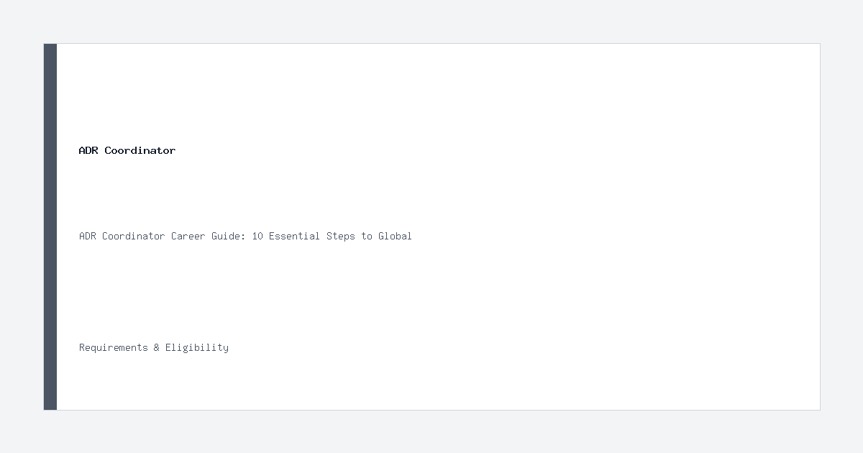863x453 pixels.
Task: Click 'ADR' in the bold heading
Action: pyautogui.click(x=88, y=150)
